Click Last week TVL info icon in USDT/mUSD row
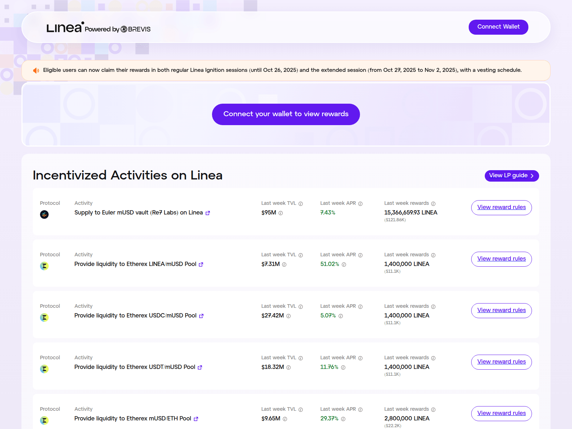 tap(301, 358)
